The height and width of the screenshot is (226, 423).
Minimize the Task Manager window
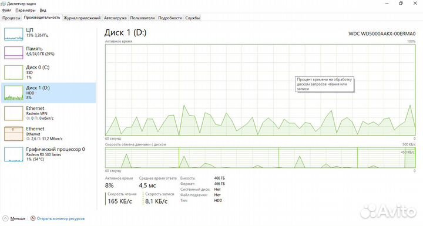click(x=387, y=4)
